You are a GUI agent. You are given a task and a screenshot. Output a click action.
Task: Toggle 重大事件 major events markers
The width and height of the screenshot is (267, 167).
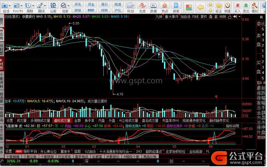point(172,17)
